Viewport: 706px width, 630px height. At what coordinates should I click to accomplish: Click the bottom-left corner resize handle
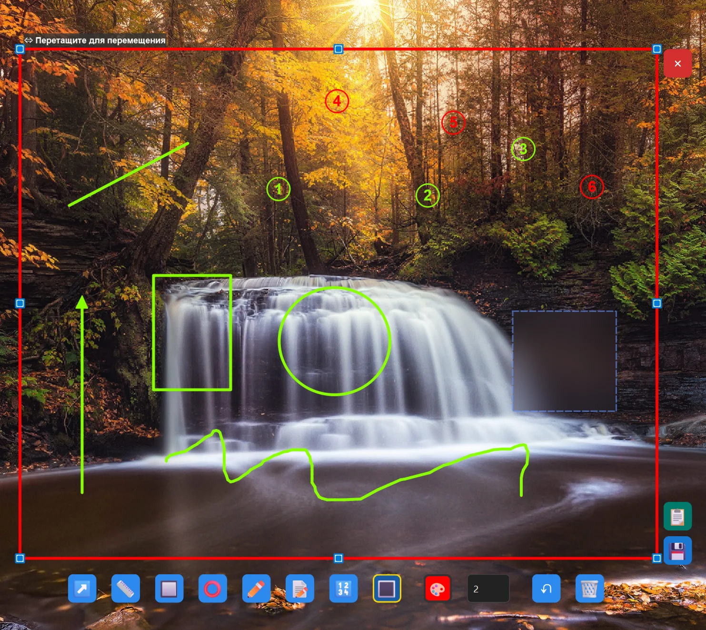coord(20,558)
